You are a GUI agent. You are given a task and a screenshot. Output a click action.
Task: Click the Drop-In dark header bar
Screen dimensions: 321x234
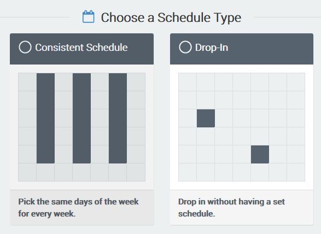point(242,49)
